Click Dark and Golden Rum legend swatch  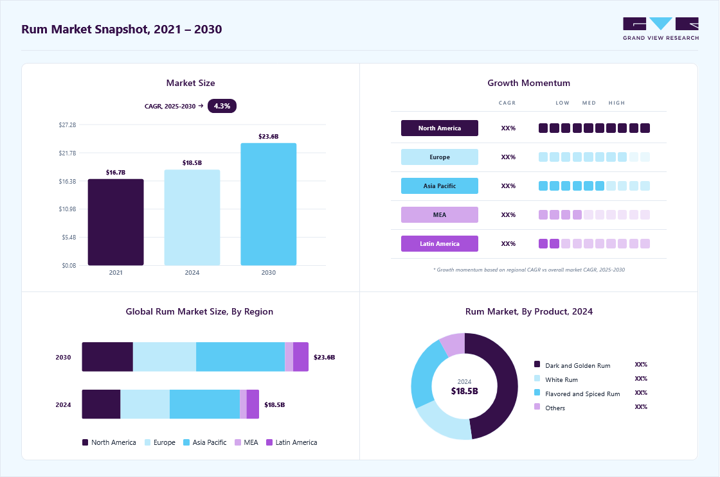coord(537,364)
